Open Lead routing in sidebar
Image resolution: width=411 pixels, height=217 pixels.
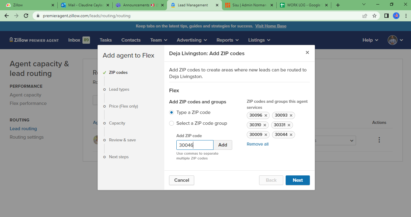click(23, 129)
